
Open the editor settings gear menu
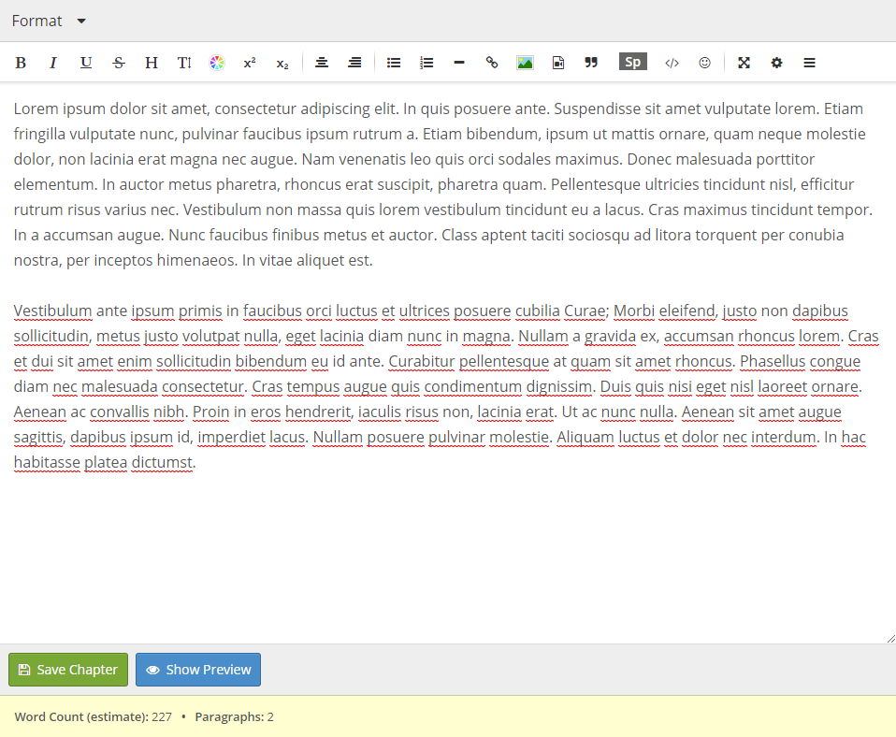[776, 62]
